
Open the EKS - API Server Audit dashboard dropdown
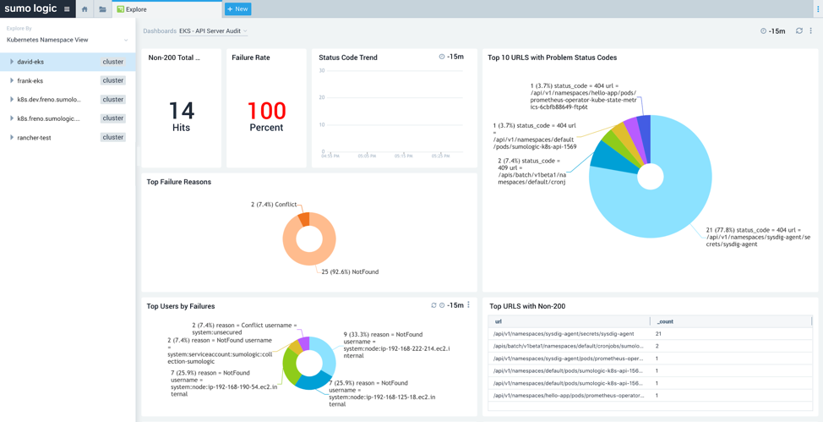coord(214,31)
